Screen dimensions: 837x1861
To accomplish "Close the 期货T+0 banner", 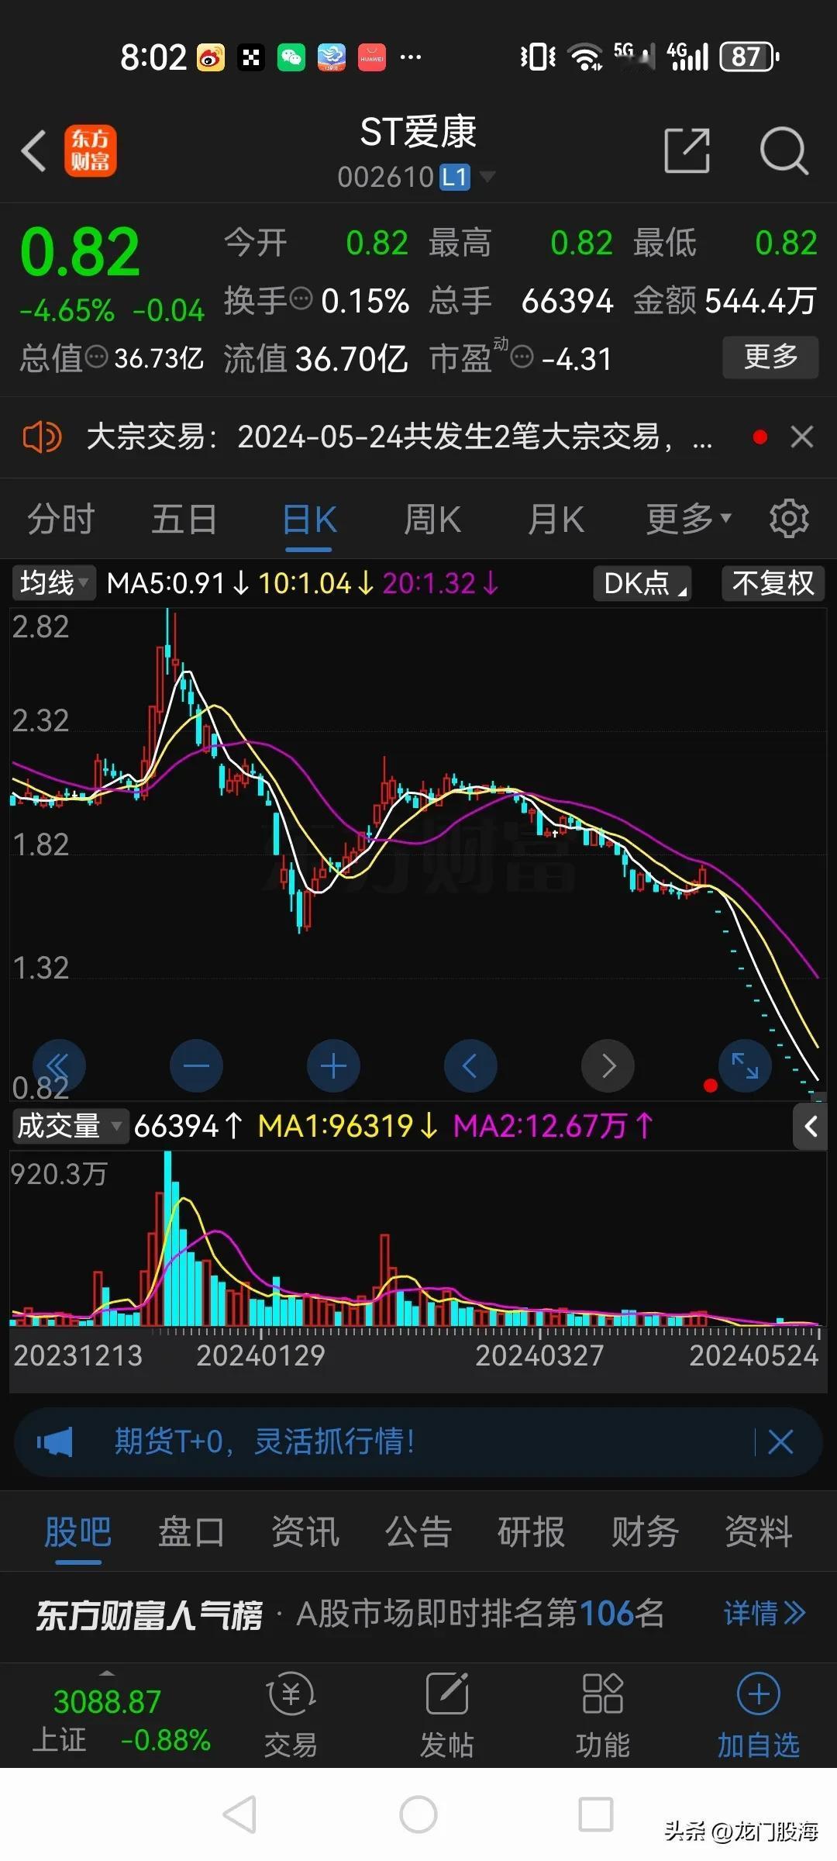I will click(x=780, y=1442).
